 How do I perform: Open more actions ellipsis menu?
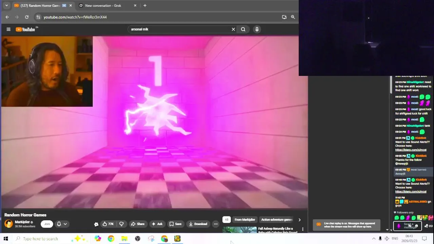216,224
